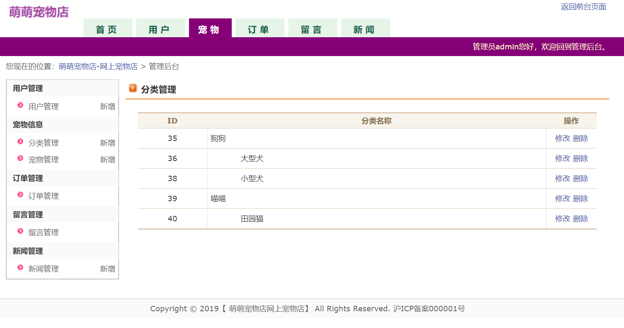Click the pink arrow icon beside 新闻管理 in sidebar
Screen dimensions: 624x328
point(20,268)
